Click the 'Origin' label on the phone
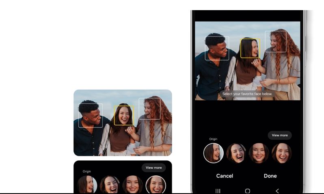Screen dimensions: 324x194 213,139
